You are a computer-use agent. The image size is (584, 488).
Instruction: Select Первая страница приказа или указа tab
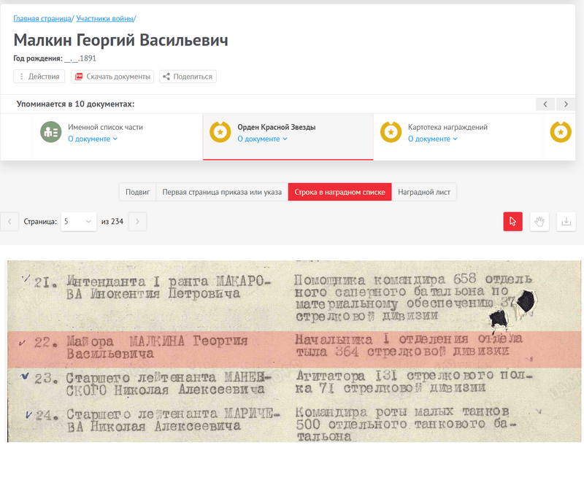222,192
